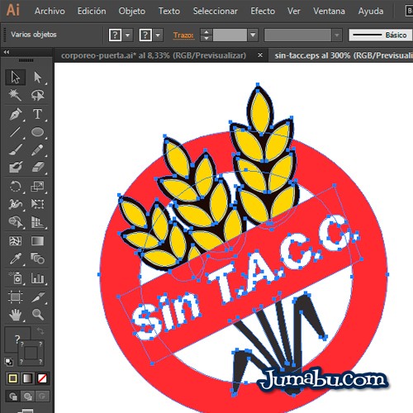This screenshot has width=413, height=413.
Task: Select the Shape Builder tool
Action: click(x=16, y=221)
